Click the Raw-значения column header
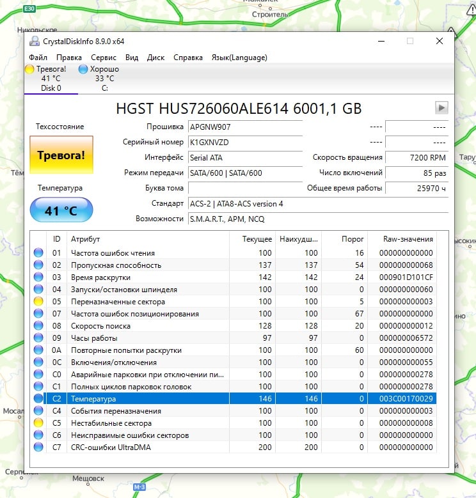The height and width of the screenshot is (498, 476). [x=402, y=239]
